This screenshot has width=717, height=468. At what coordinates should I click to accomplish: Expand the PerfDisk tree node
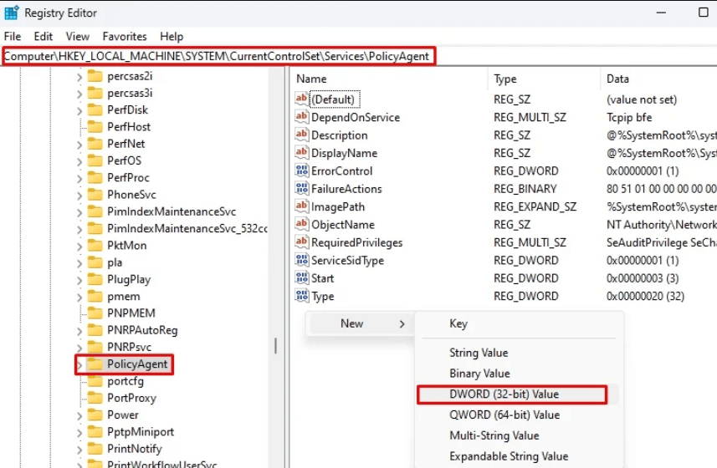pyautogui.click(x=79, y=110)
